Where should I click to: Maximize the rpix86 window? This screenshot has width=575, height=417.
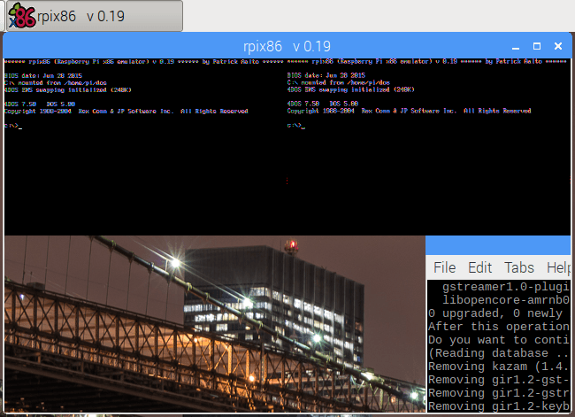(537, 46)
